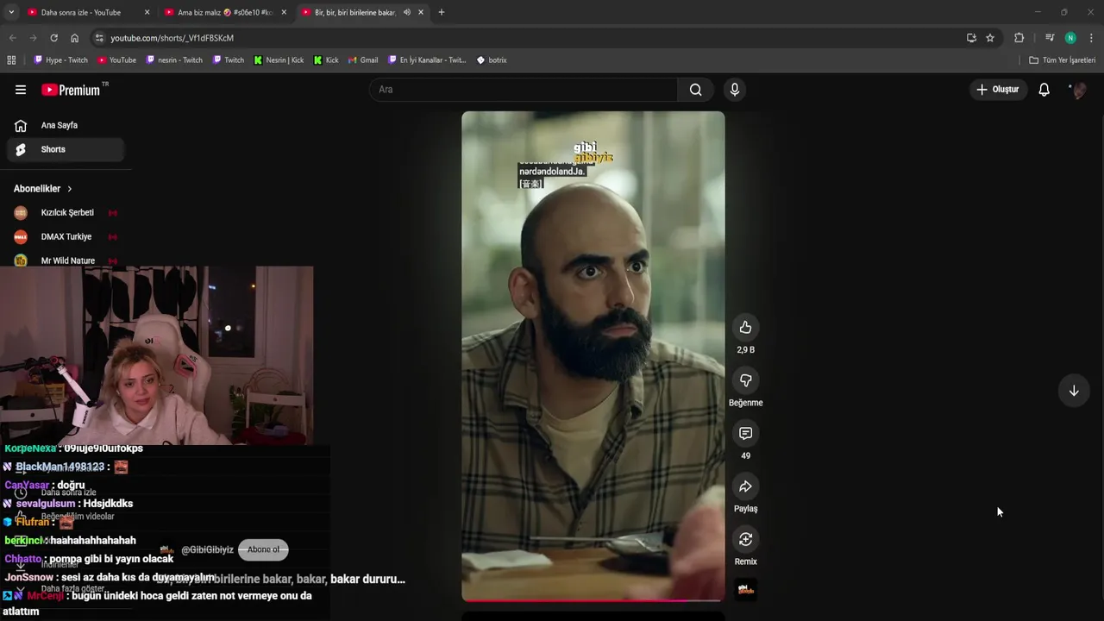Open the Kick bookmark

(326, 60)
